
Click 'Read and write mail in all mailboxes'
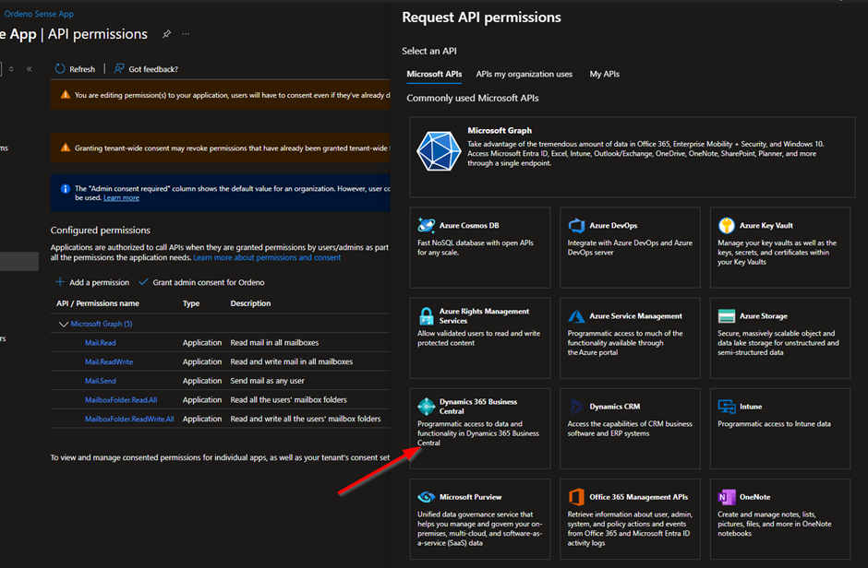[x=292, y=361]
